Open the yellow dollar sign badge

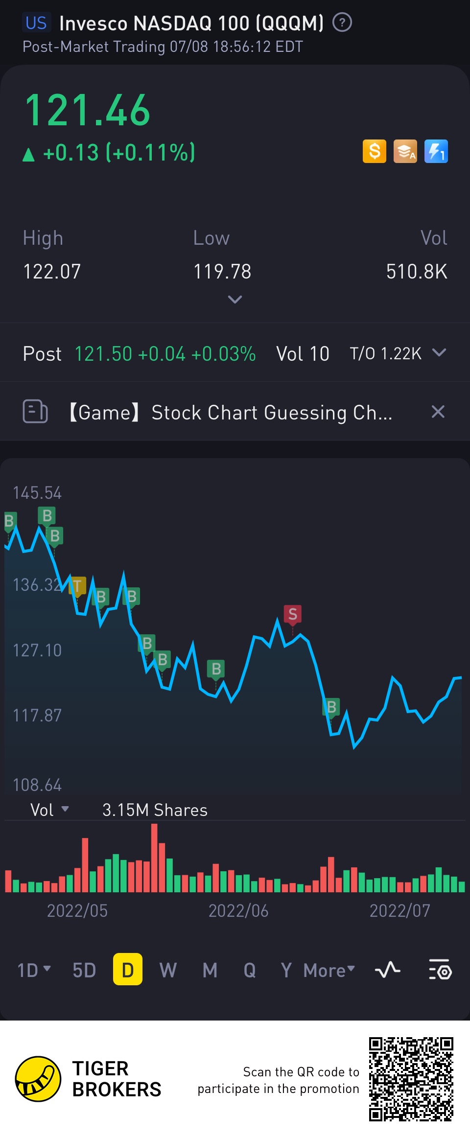[x=375, y=151]
